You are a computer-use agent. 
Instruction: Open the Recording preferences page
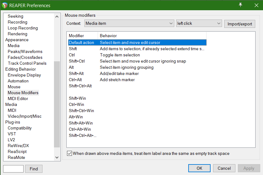17,22
